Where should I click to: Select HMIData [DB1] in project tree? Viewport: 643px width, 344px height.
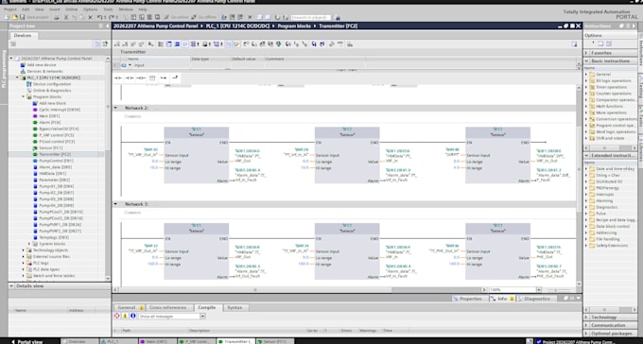coord(53,174)
